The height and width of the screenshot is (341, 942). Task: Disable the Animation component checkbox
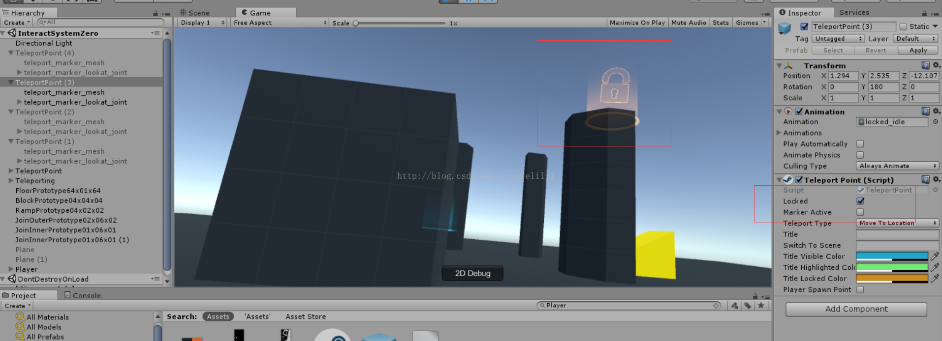[799, 112]
